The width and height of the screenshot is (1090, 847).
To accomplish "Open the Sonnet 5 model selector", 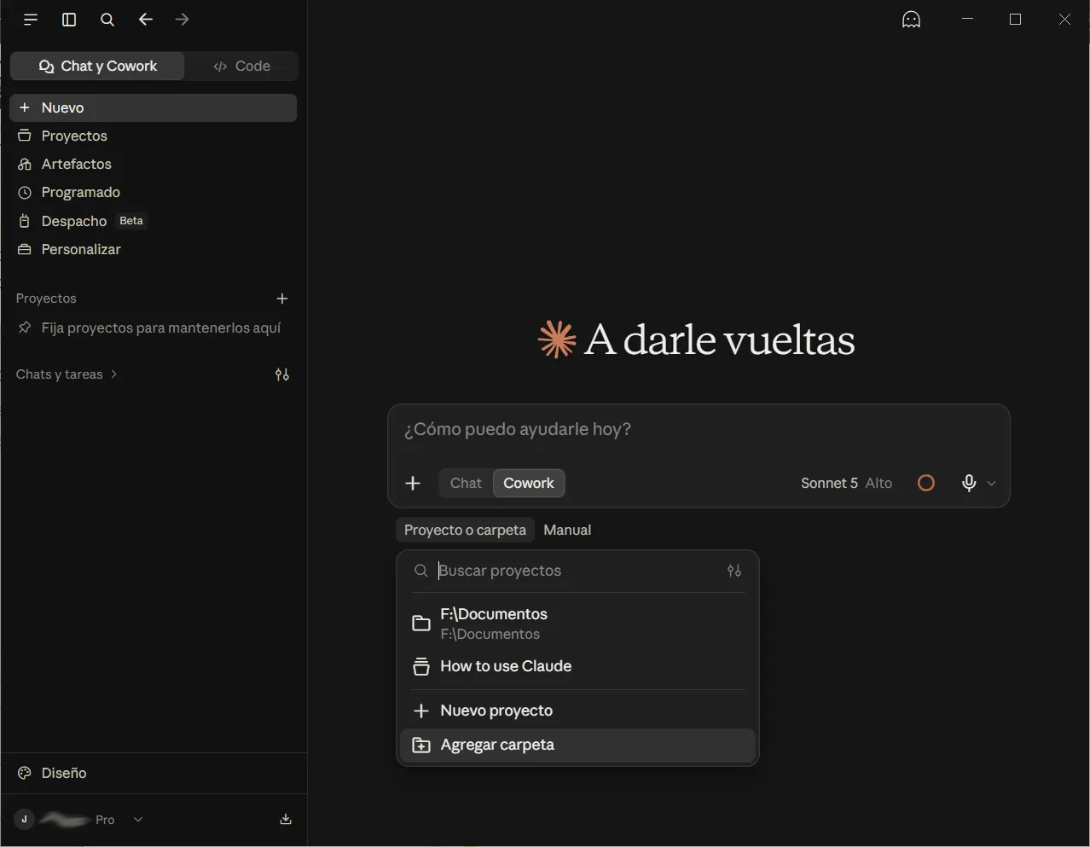I will (x=846, y=483).
